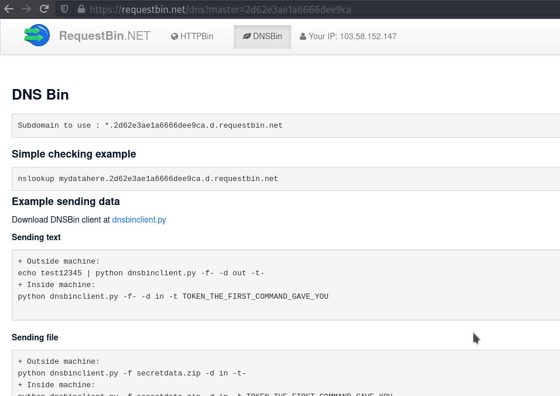This screenshot has width=560, height=396.
Task: Click '+ Inside machine:' in Sending file block
Action: (56, 385)
